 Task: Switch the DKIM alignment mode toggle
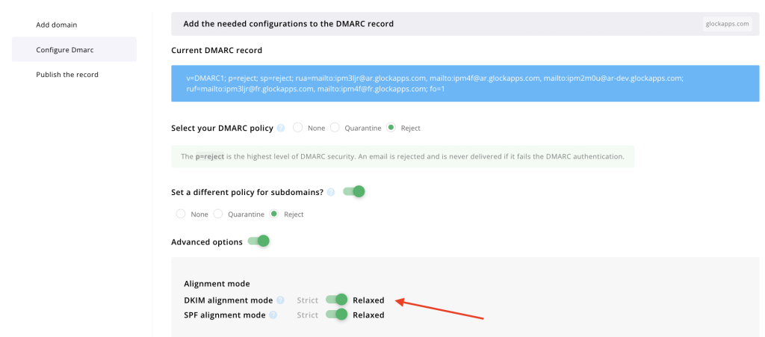coord(336,300)
